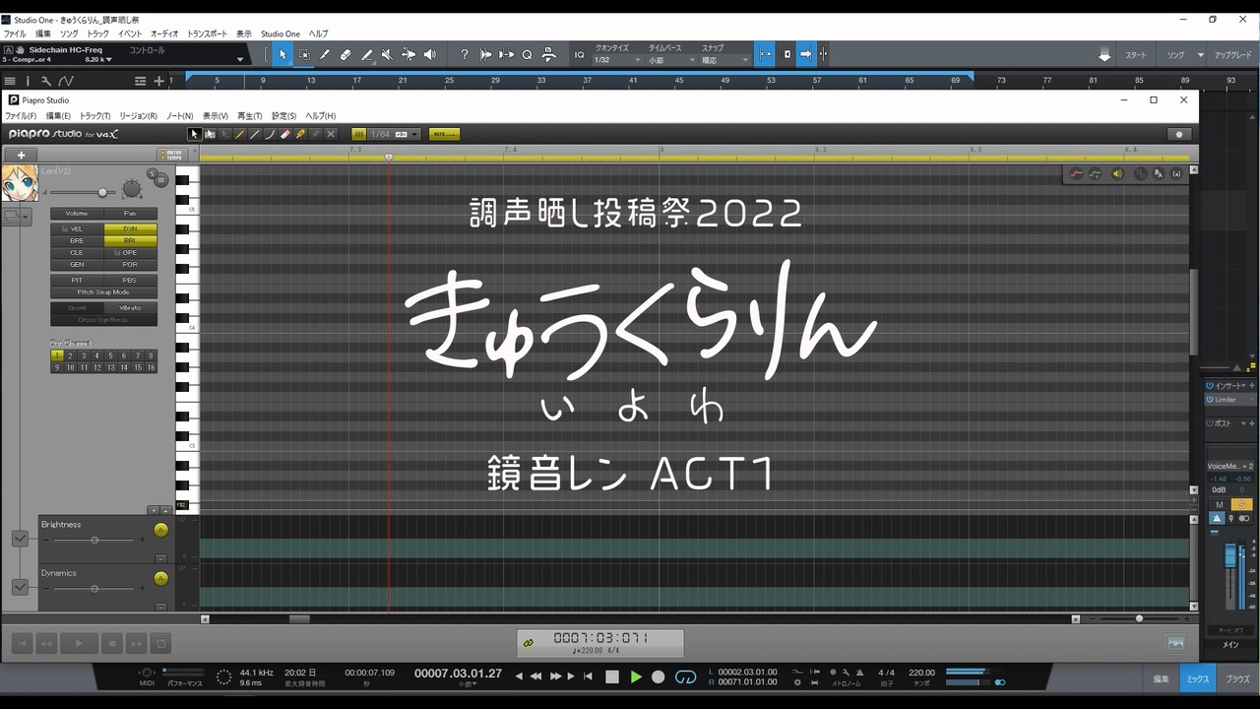Screen dimensions: 1260x709
Task: Click the Pan button
Action: pyautogui.click(x=130, y=214)
